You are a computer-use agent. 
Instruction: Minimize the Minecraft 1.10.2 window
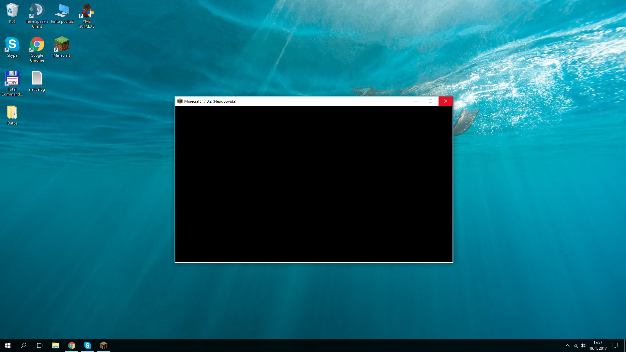(416, 101)
